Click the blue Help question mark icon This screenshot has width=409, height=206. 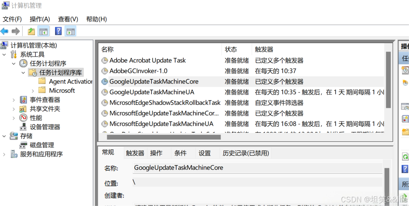point(58,31)
